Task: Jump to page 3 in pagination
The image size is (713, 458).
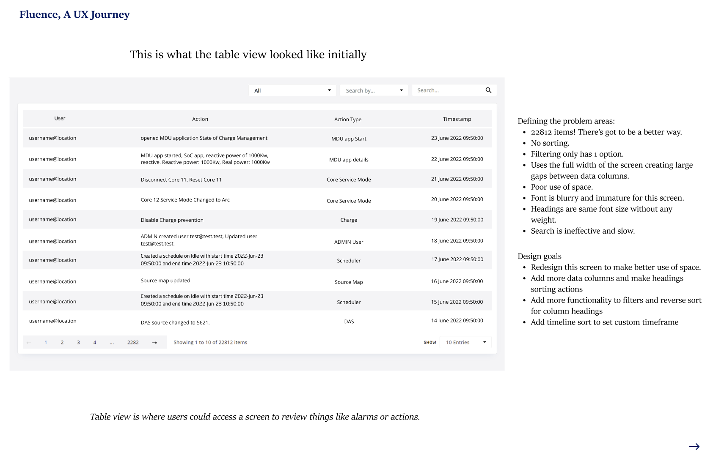Action: 78,343
